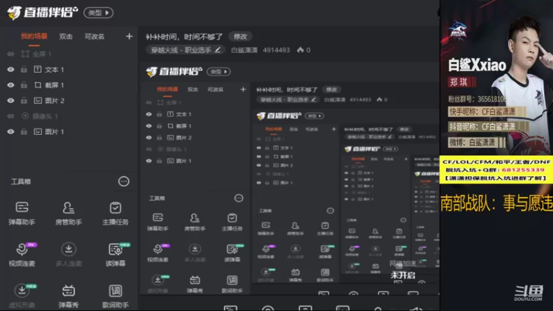
Task: Click the pencil icon next to 穿越火线 - 职业选手
Action: [x=218, y=50]
